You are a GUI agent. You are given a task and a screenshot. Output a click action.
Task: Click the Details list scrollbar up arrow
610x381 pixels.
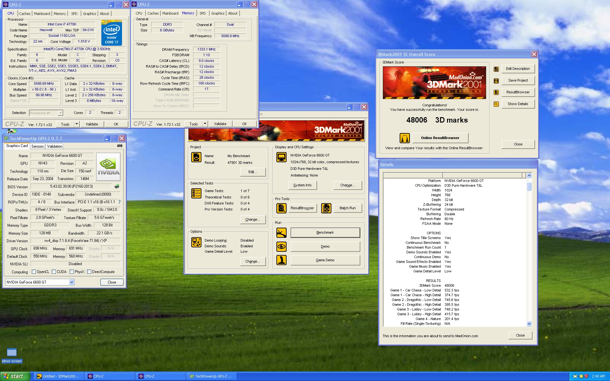coord(529,175)
